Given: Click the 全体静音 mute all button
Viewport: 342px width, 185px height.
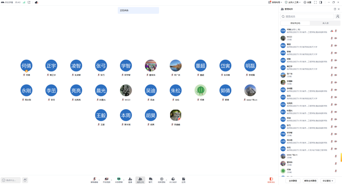Looking at the screenshot, I should [x=293, y=181].
